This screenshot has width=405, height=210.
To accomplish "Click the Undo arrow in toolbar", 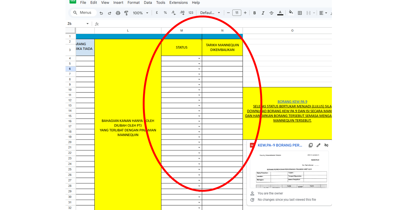I will (101, 13).
